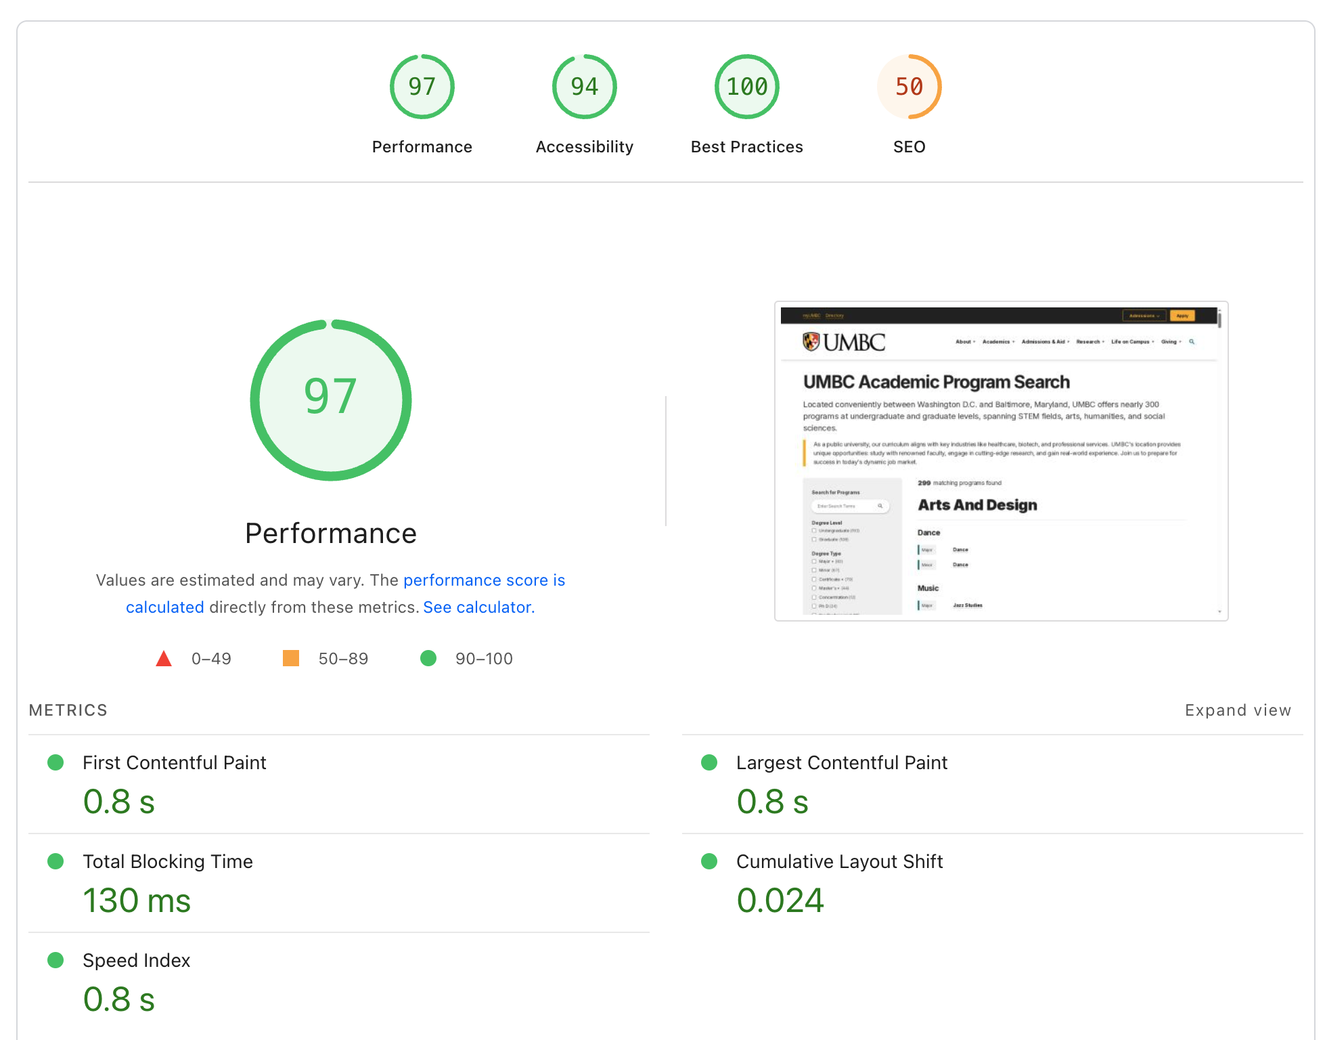Click the Accessibility score gauge 94
Viewport: 1325px width, 1040px height.
point(584,87)
